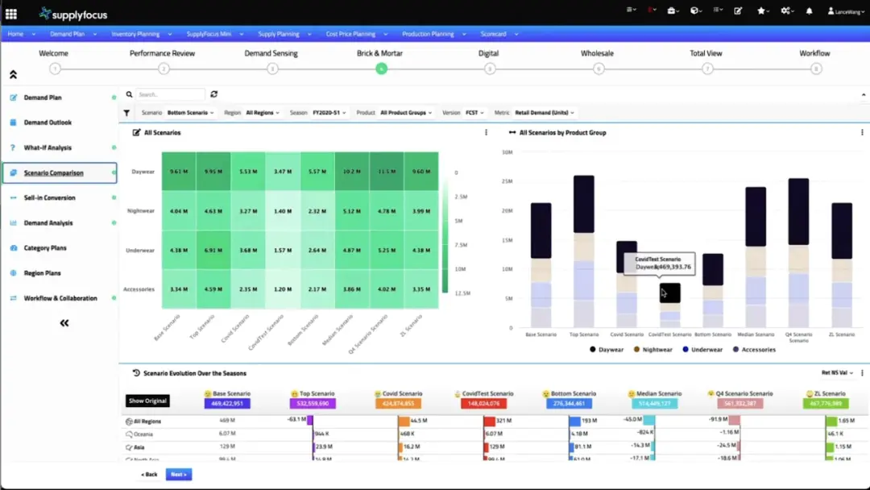Screen dimensions: 870x490
Task: Open the apps grid launcher icon
Action: pos(11,14)
